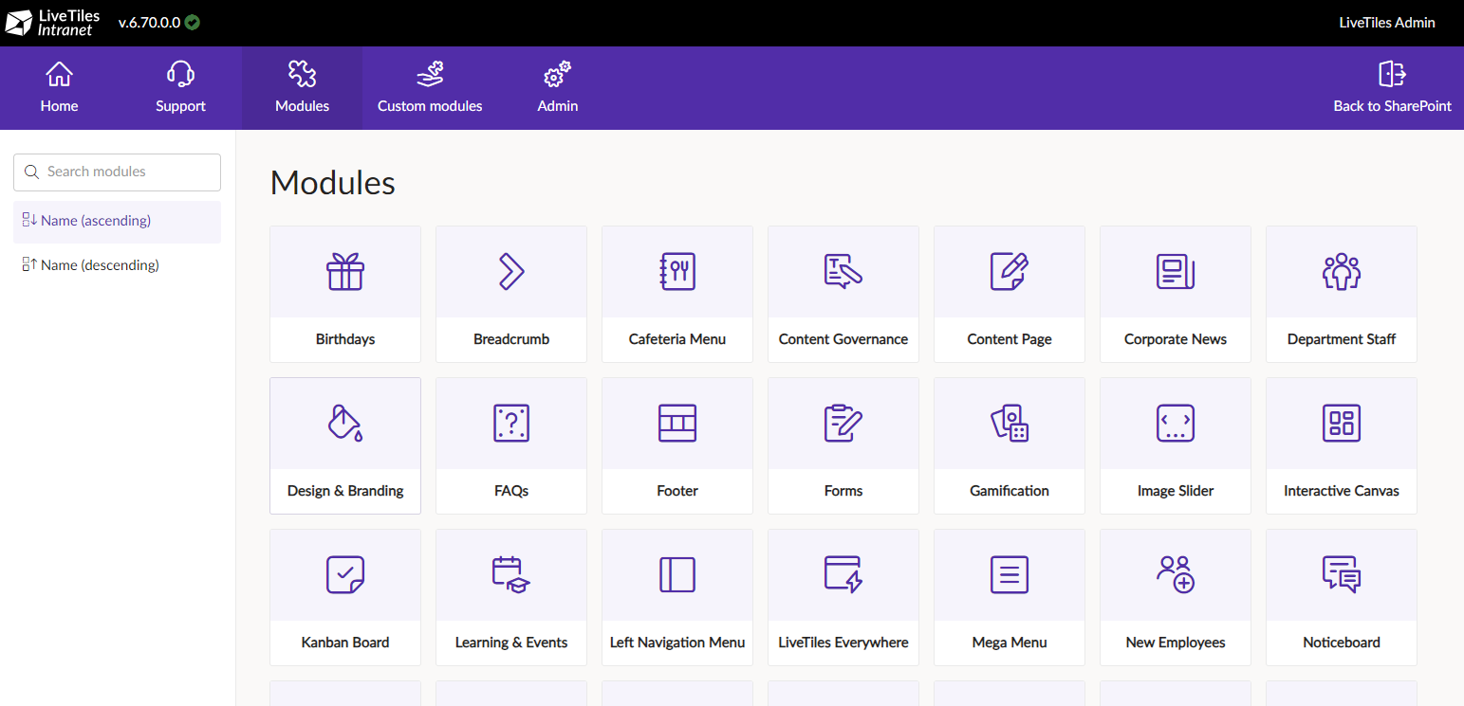The height and width of the screenshot is (706, 1464).
Task: Click the LiveTiles Intranet logo
Action: (52, 23)
